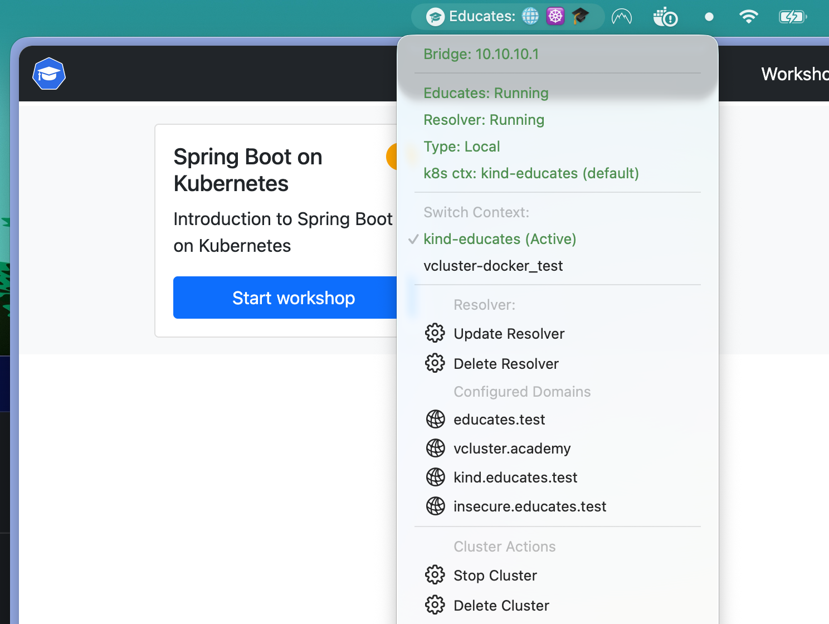Open the battery status menu
The height and width of the screenshot is (624, 829).
click(792, 16)
